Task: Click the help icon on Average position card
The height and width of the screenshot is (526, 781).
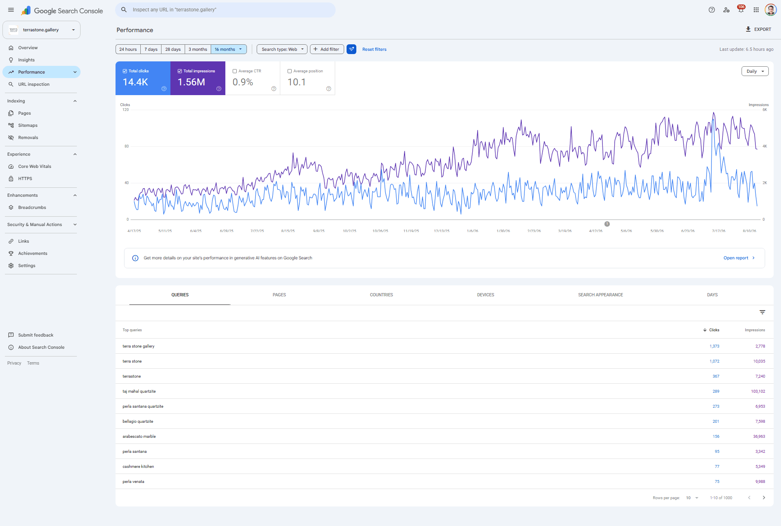Action: point(329,89)
